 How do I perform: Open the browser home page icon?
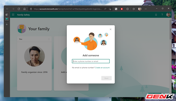pos(24,9)
